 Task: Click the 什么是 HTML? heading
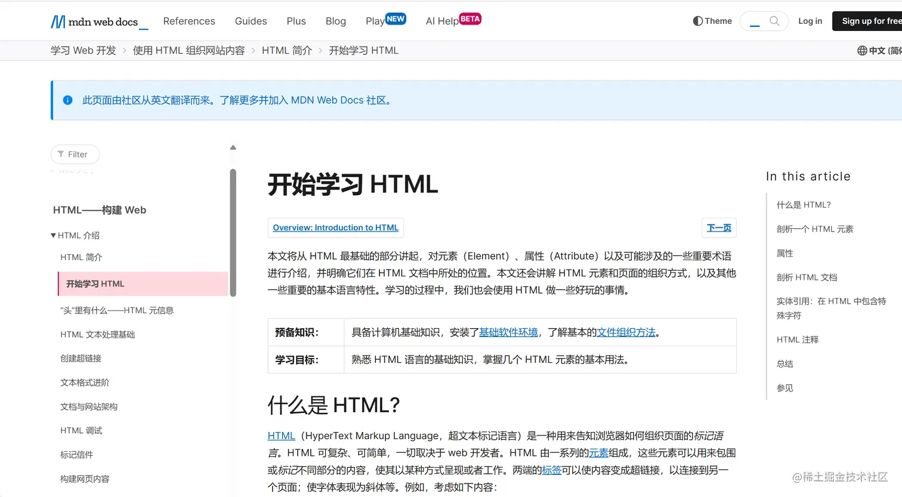[x=333, y=405]
